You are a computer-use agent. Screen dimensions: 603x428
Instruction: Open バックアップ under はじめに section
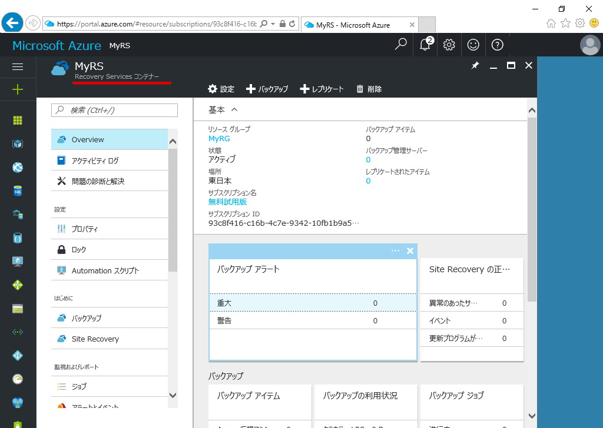coord(110,318)
